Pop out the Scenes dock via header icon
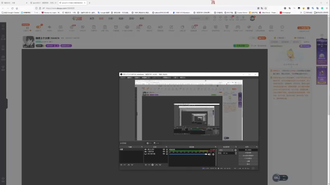The image size is (330, 185). (142, 147)
